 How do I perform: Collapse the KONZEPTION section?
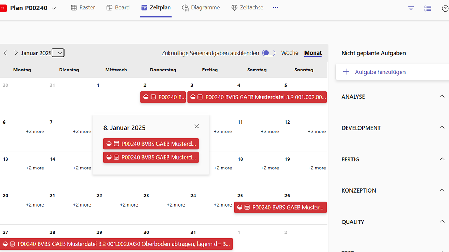click(442, 190)
